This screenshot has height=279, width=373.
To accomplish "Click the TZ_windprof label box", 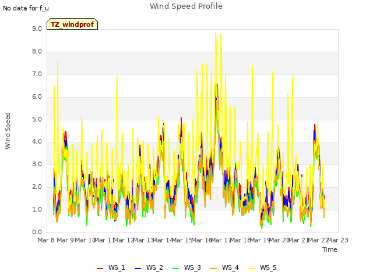I will [72, 24].
